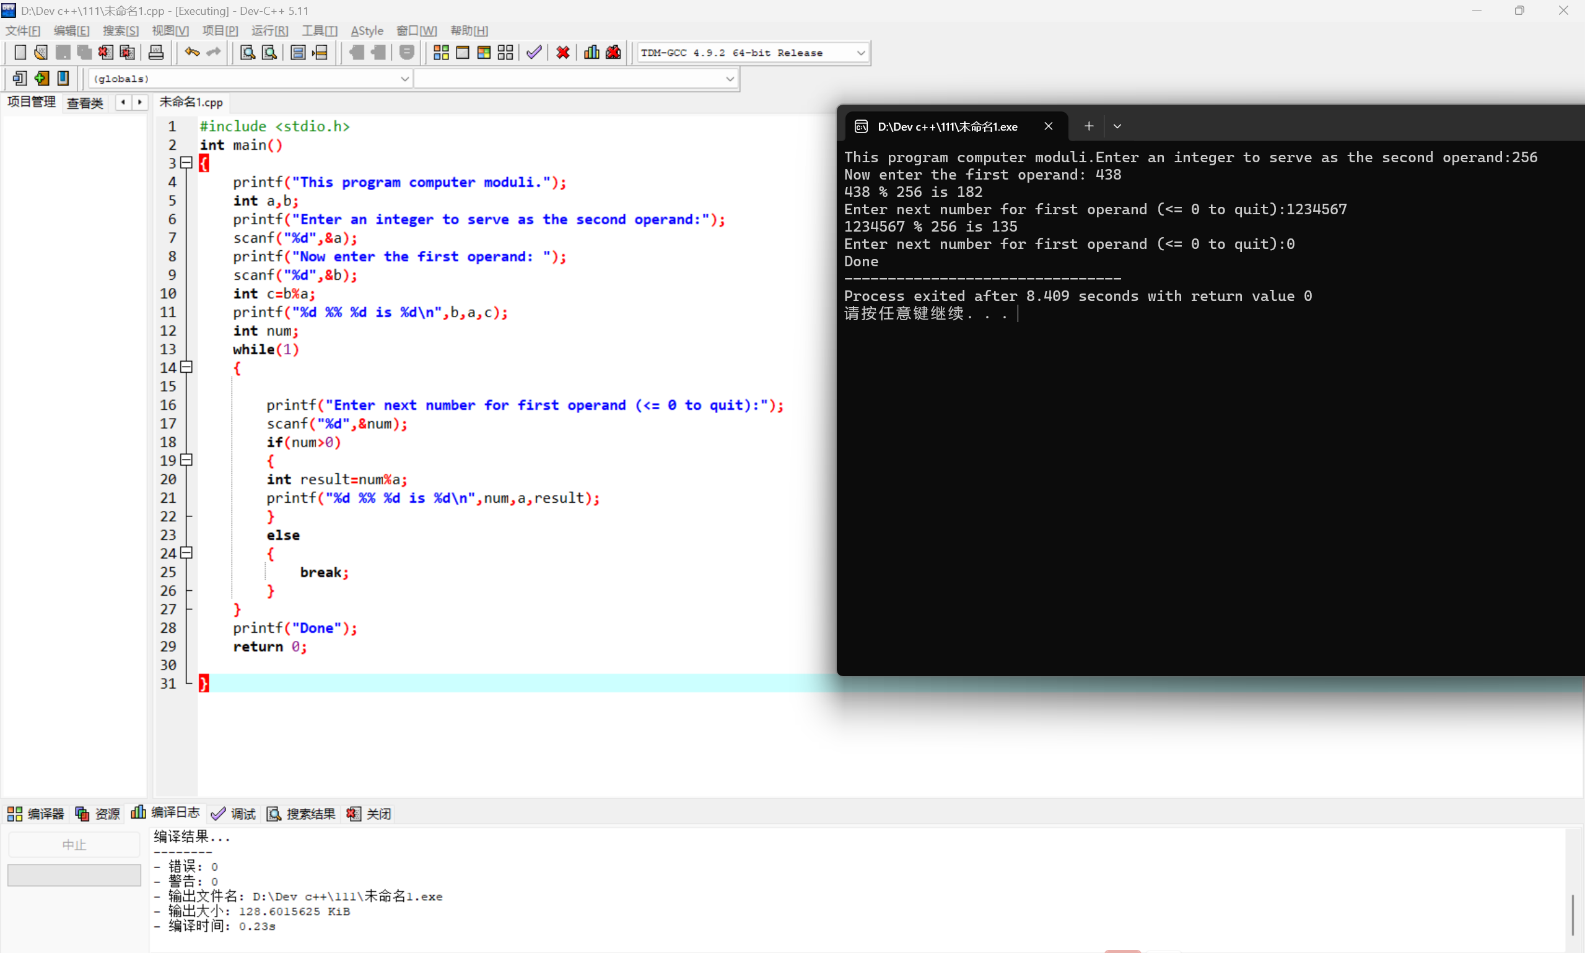Click the Undo arrow icon
The height and width of the screenshot is (953, 1585).
pos(191,53)
